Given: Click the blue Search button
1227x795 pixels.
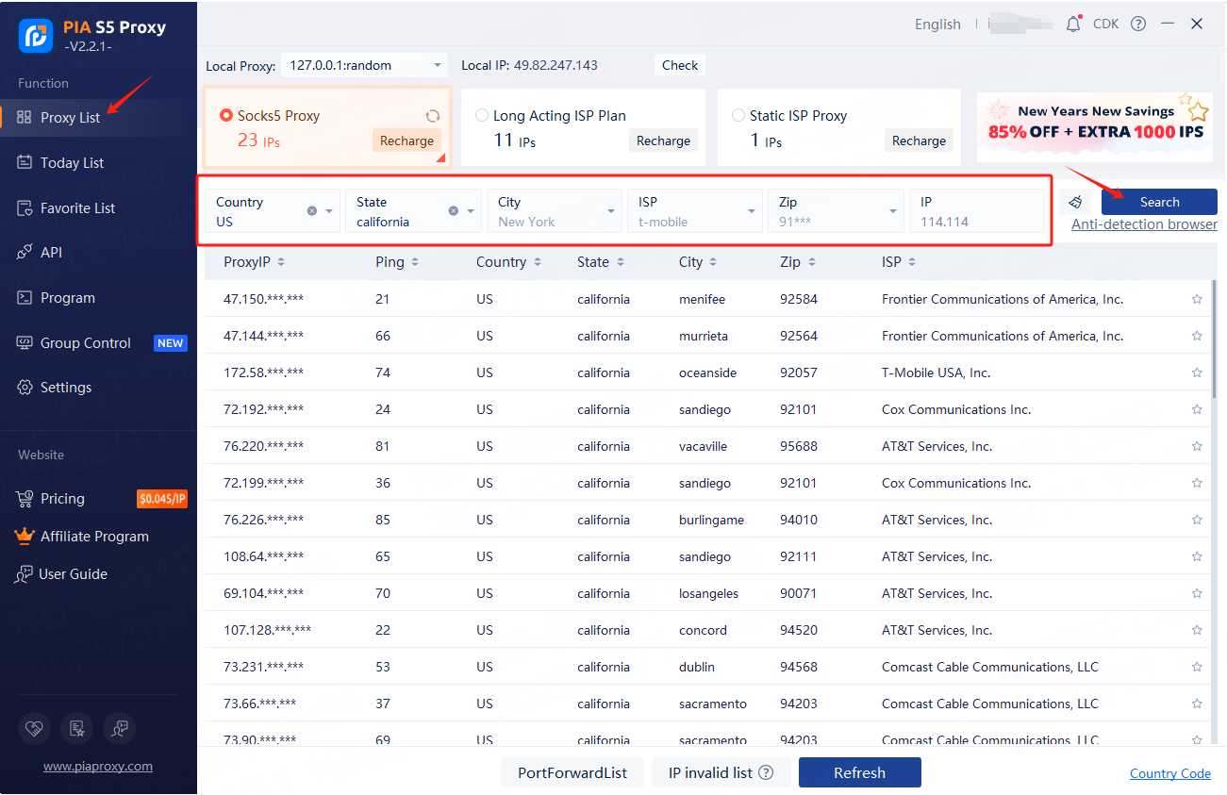Looking at the screenshot, I should tap(1158, 202).
